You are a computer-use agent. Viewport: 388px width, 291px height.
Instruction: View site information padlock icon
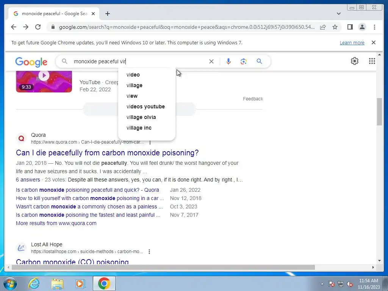click(53, 27)
